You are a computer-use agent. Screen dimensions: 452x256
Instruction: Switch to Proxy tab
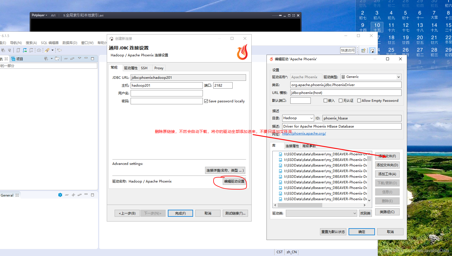159,68
